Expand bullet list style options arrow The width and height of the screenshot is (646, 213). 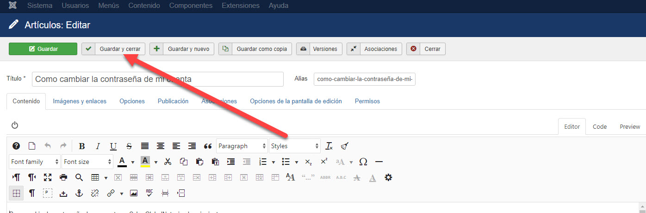pos(296,162)
